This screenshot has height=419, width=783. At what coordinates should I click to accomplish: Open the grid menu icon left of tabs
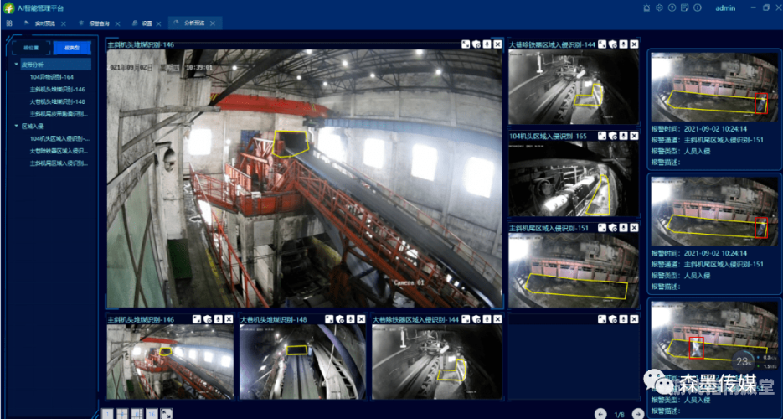click(x=9, y=23)
